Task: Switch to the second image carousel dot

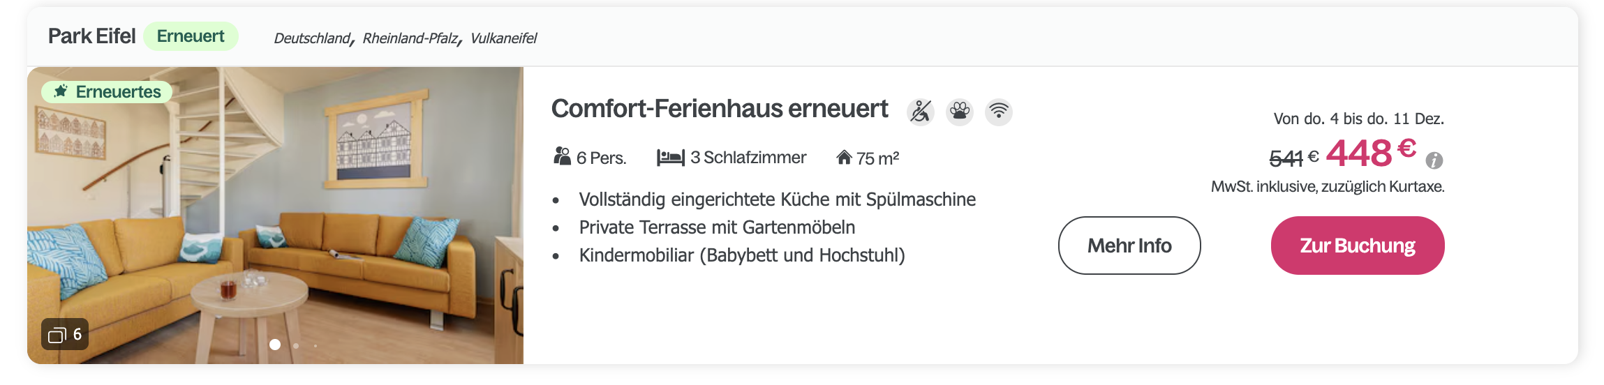Action: click(x=296, y=345)
